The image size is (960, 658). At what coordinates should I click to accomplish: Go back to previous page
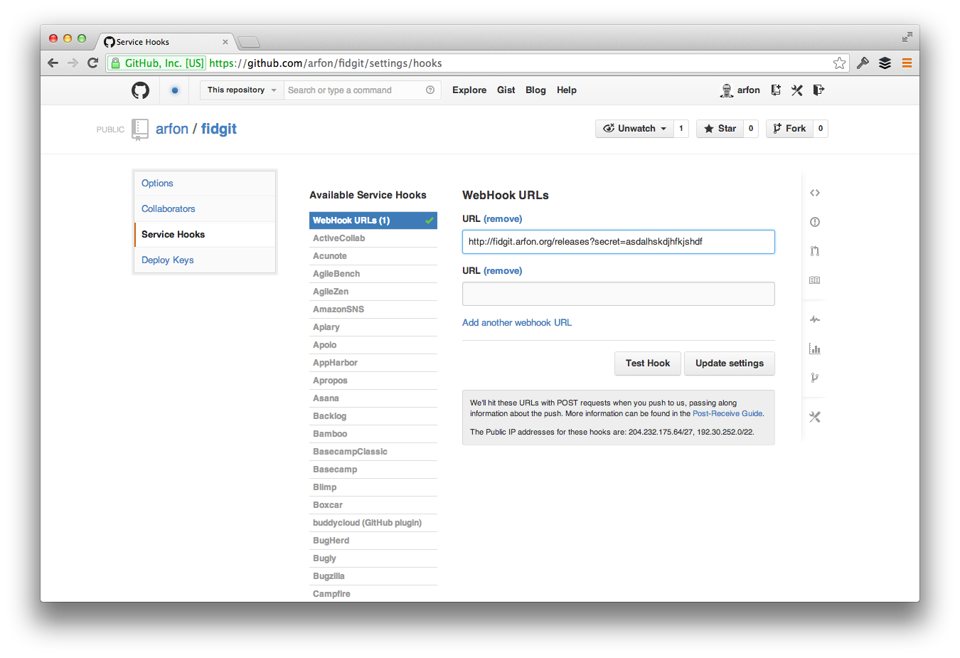(x=53, y=63)
